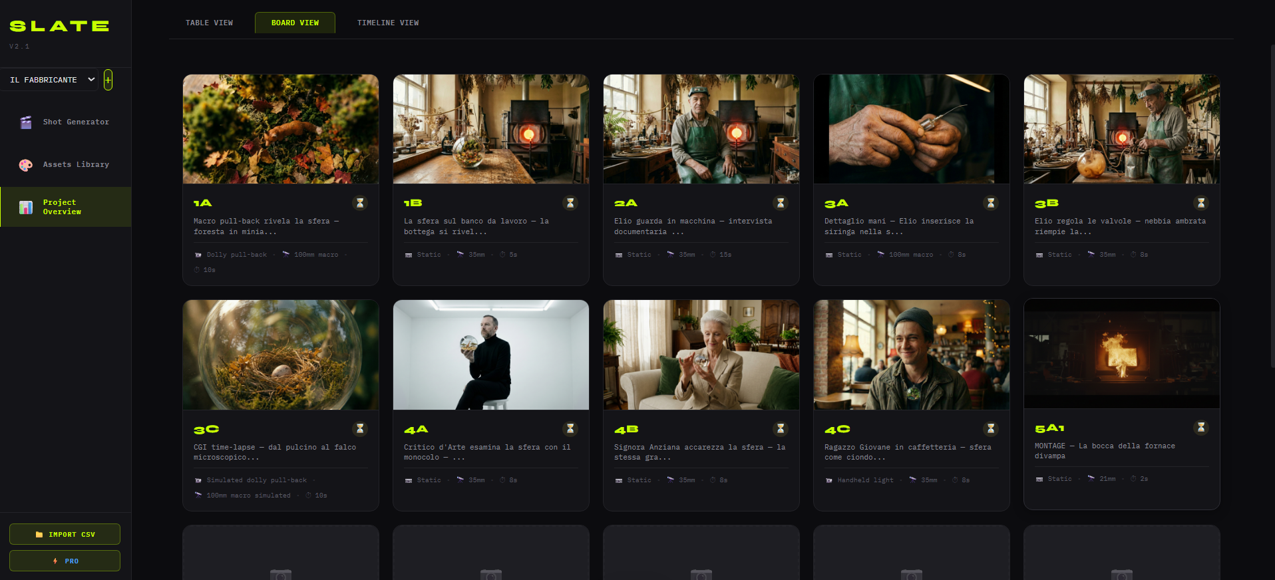The width and height of the screenshot is (1275, 580).
Task: Click hourglass status icon on shot 4B
Action: [781, 429]
